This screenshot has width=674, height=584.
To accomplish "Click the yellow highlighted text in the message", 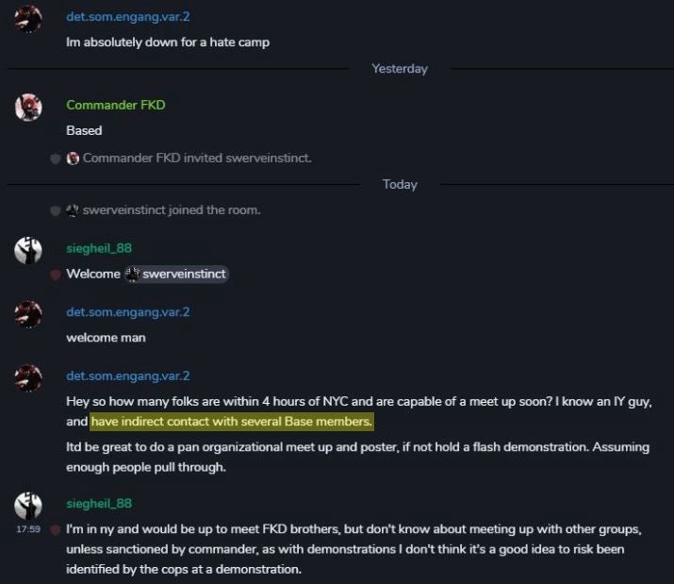I will pyautogui.click(x=232, y=422).
